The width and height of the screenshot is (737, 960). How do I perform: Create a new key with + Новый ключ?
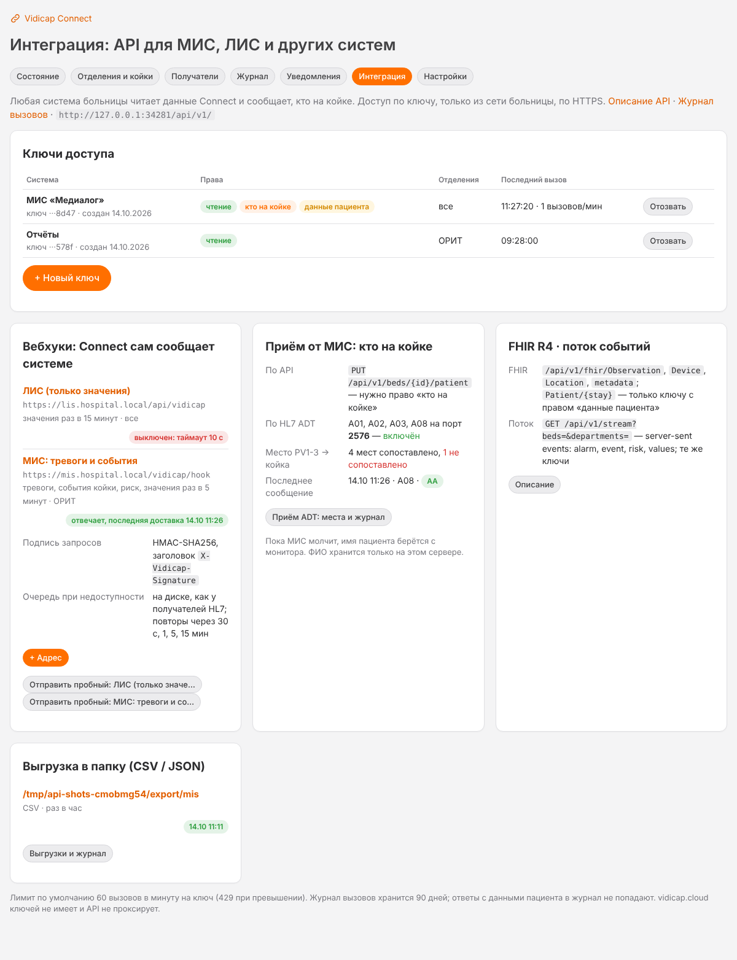pyautogui.click(x=67, y=278)
